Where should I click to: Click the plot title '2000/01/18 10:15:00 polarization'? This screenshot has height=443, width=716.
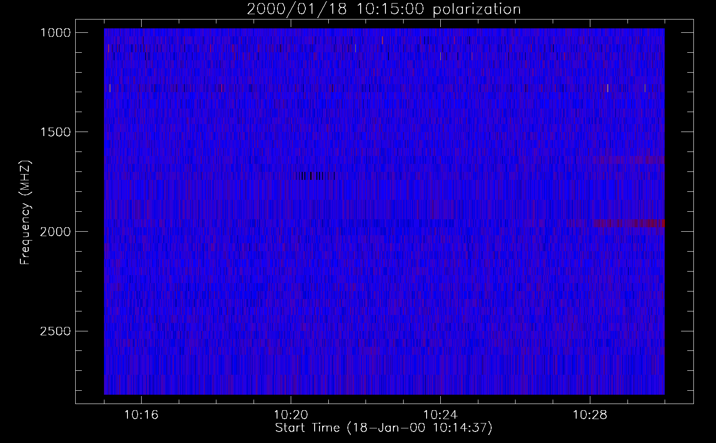(384, 9)
